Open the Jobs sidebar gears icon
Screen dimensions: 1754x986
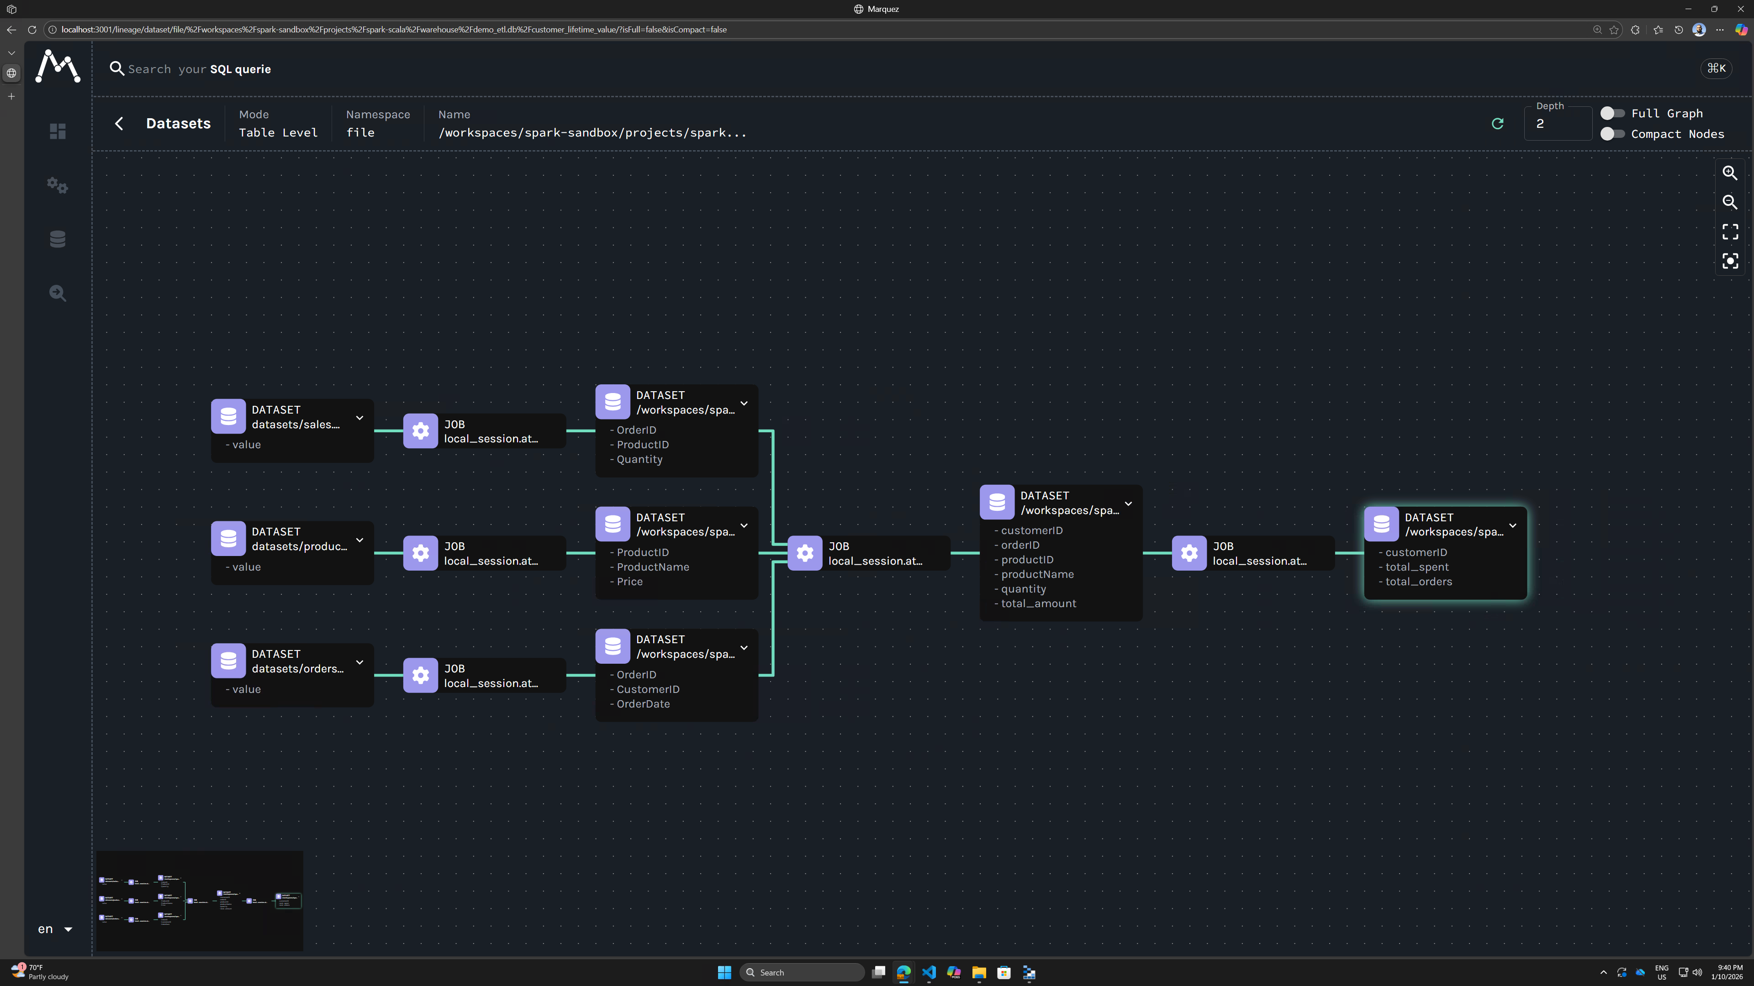[x=58, y=185]
